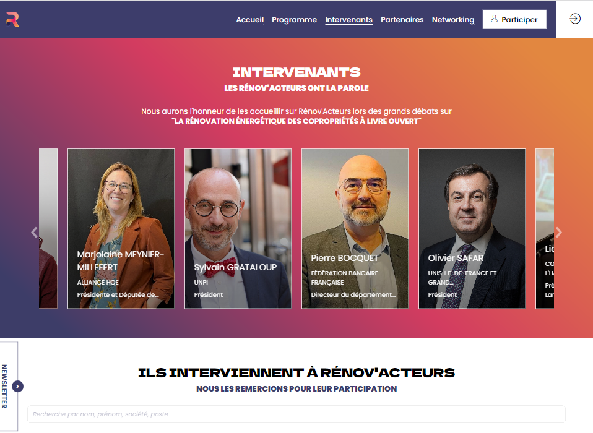
Task: Advance carousel with right chevron
Action: [558, 232]
